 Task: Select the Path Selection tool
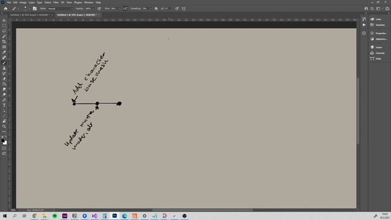[x=4, y=111]
